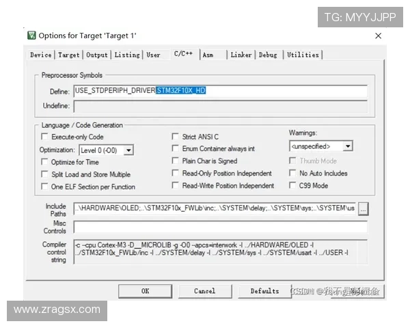Image resolution: width=410 pixels, height=328 pixels.
Task: Enable C99 Mode checkbox
Action: pos(294,185)
